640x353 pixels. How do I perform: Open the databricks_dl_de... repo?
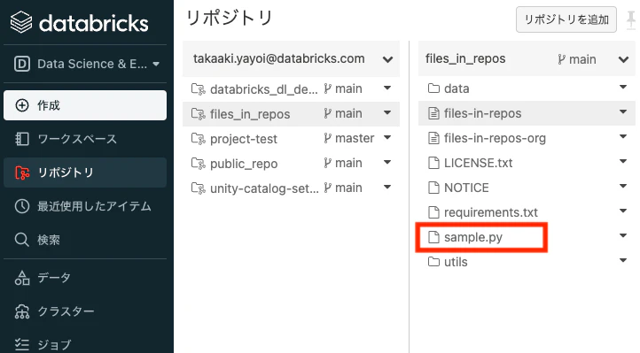[x=263, y=88]
